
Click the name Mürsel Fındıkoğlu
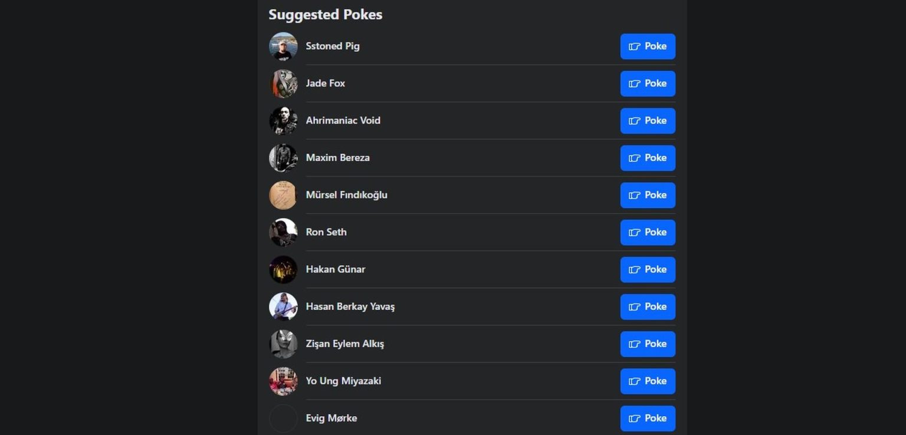tap(347, 195)
